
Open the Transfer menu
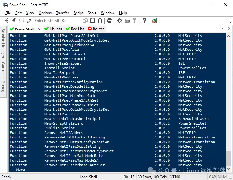[62, 13]
